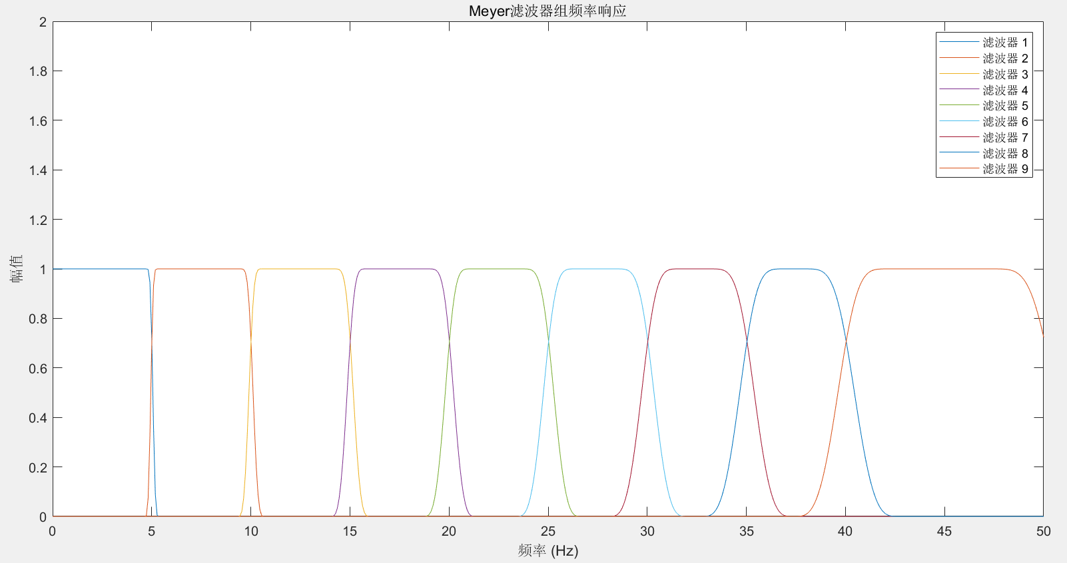Click the 滤波器 1 legend entry
The image size is (1067, 563).
coord(1004,43)
